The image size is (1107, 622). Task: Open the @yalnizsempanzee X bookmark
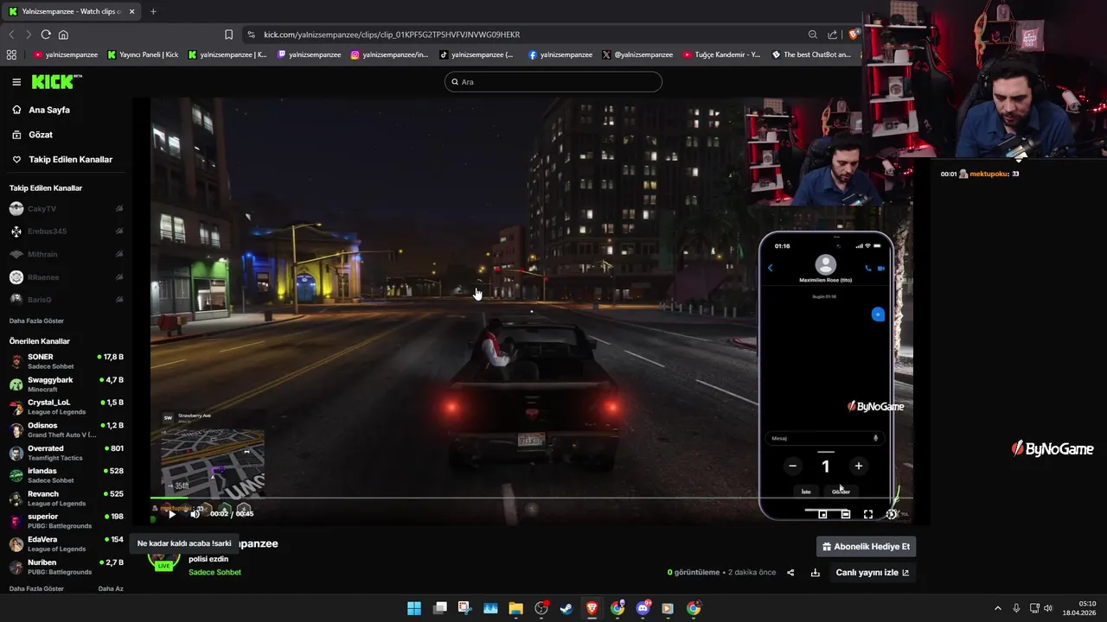click(637, 54)
